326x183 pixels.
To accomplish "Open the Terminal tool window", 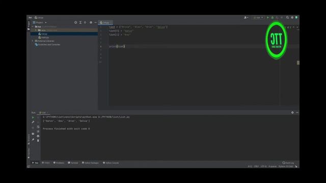I will point(73,163).
